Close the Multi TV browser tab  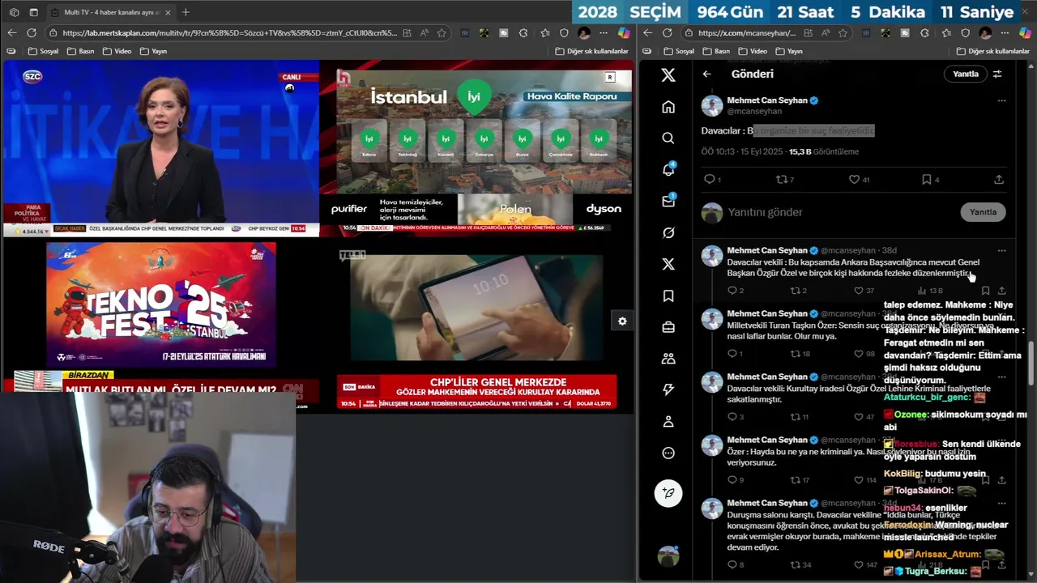click(x=169, y=12)
